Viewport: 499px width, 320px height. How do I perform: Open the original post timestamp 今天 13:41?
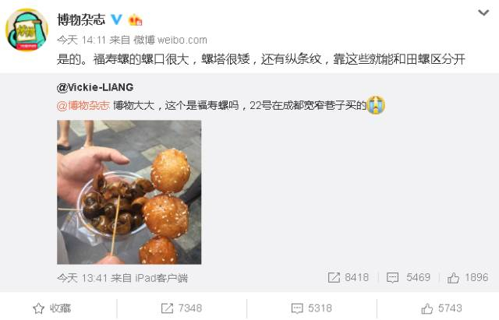pyautogui.click(x=82, y=279)
